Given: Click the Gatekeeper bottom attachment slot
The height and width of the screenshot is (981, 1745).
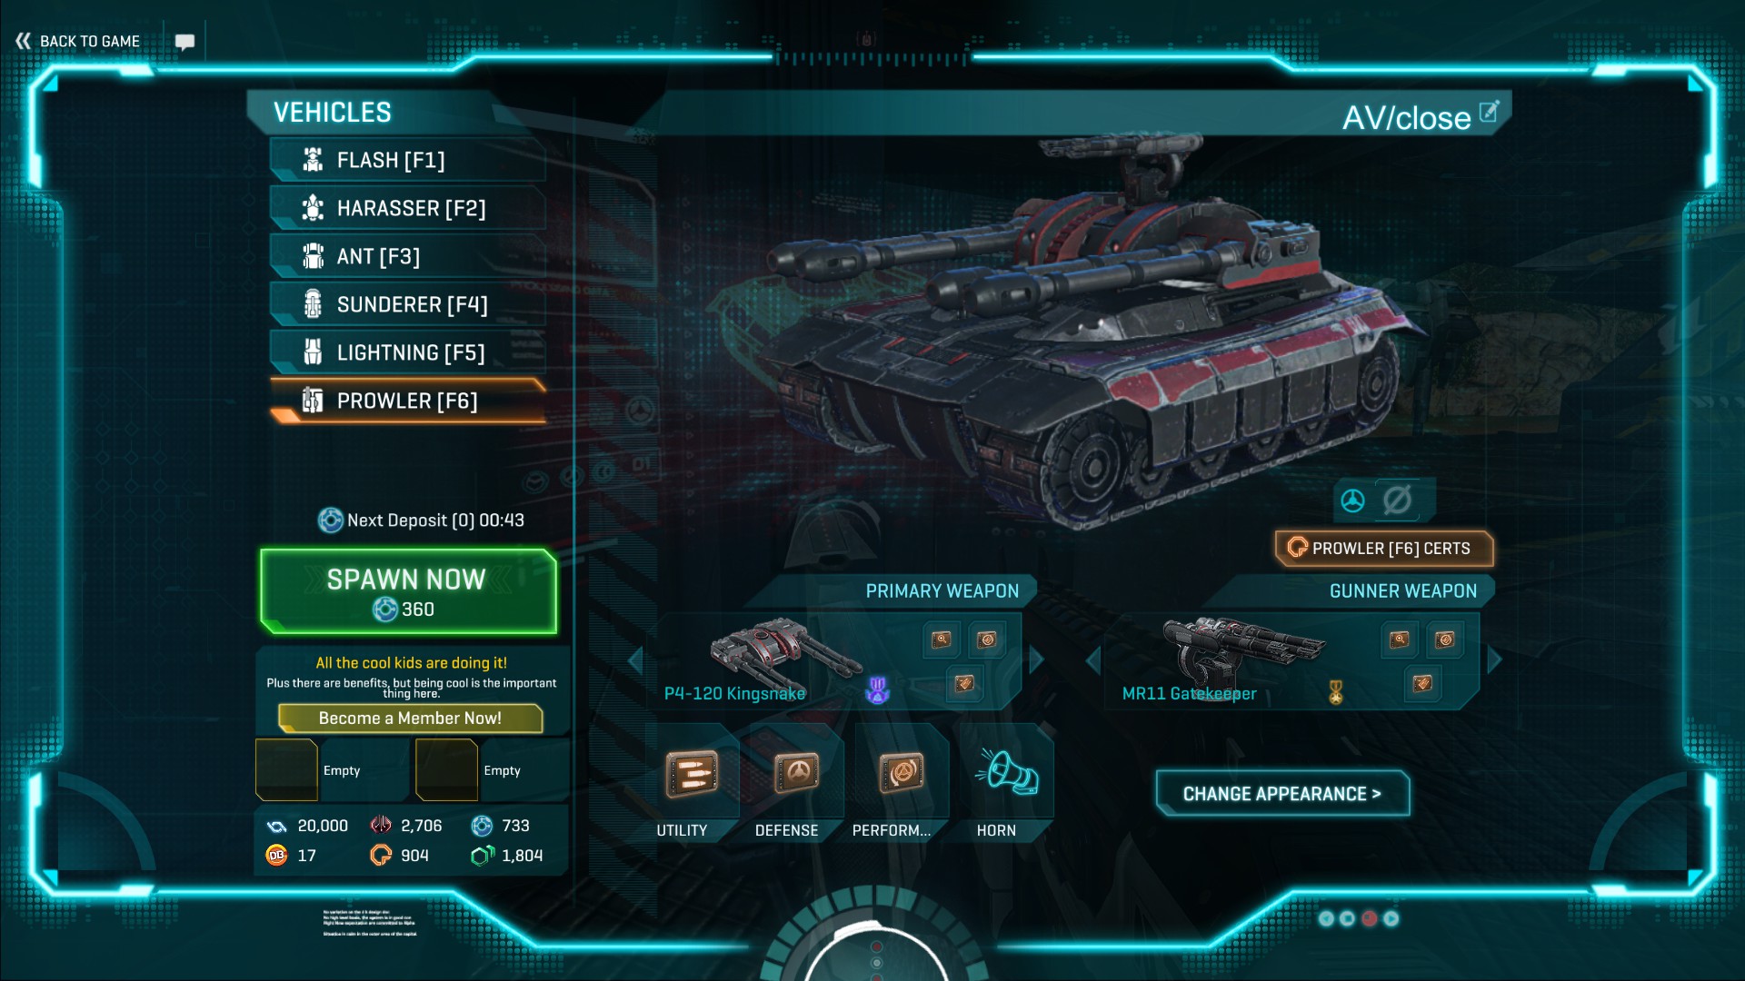Looking at the screenshot, I should coord(1422,683).
